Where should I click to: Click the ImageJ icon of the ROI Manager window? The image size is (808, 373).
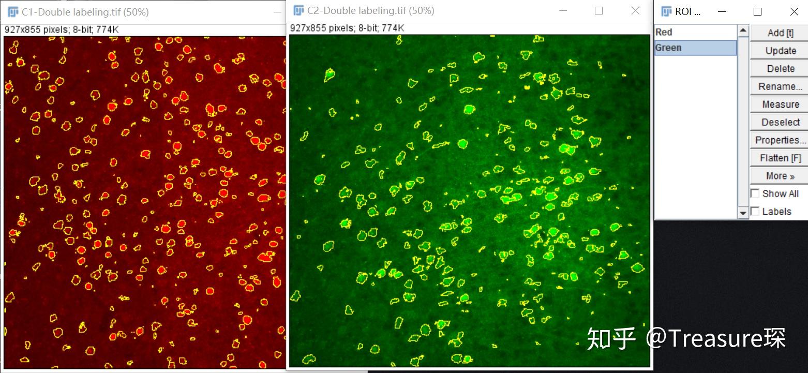pos(667,11)
